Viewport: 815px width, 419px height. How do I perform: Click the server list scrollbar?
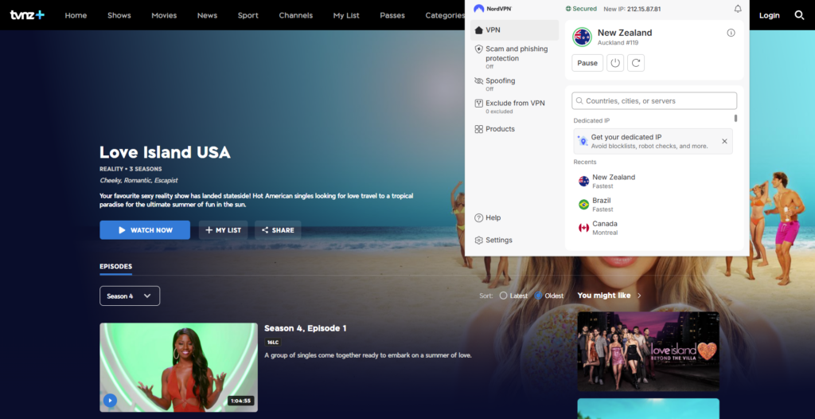pos(735,118)
